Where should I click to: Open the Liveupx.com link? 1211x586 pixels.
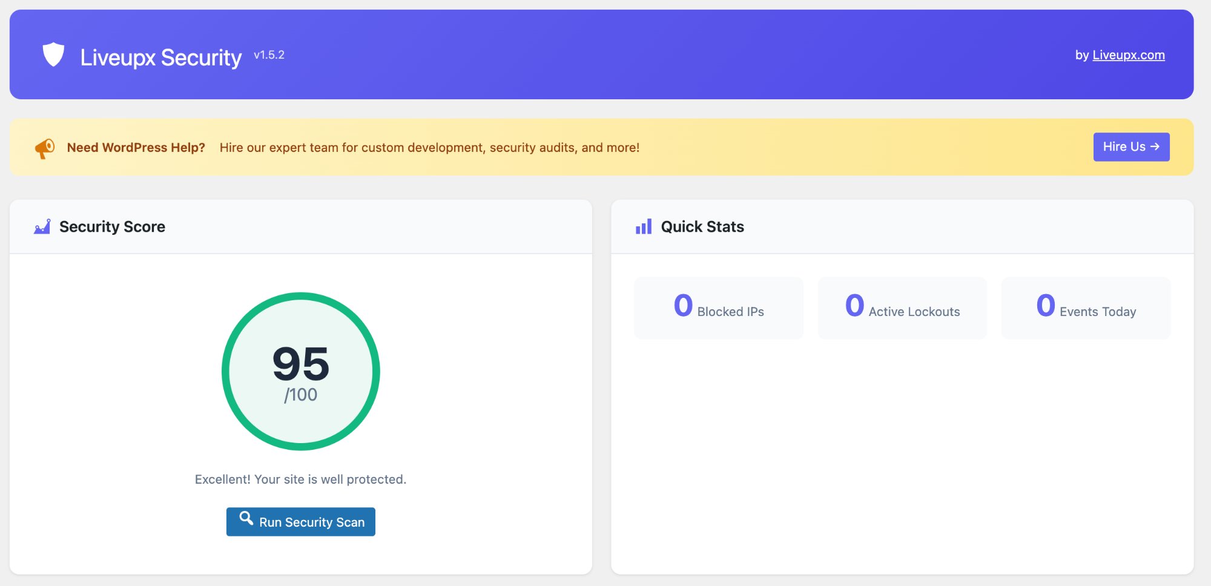click(x=1128, y=55)
